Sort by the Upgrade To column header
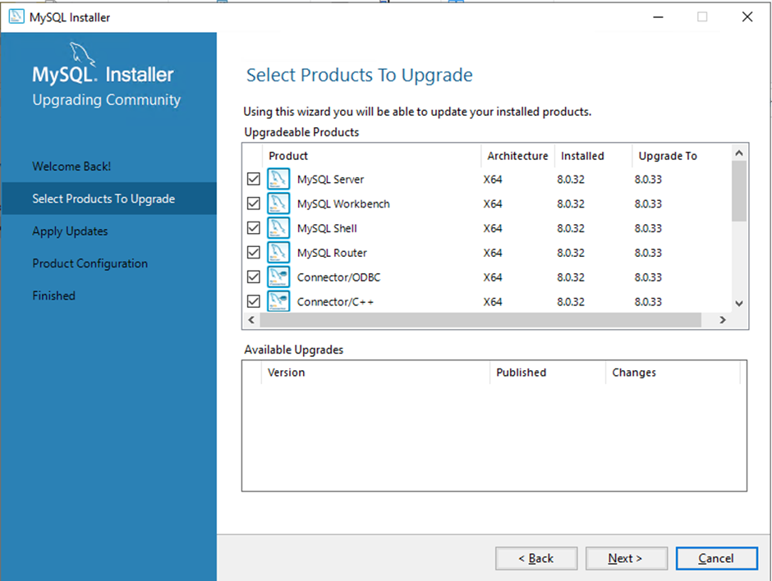The width and height of the screenshot is (772, 581). tap(682, 156)
